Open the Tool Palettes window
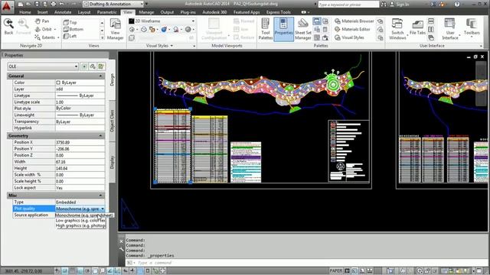490x275 pixels. 266,29
